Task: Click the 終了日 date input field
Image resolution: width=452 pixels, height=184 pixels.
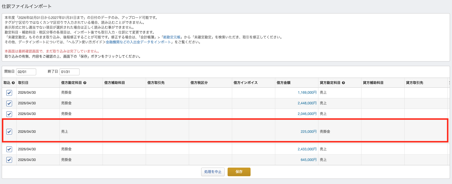Action: [x=69, y=72]
